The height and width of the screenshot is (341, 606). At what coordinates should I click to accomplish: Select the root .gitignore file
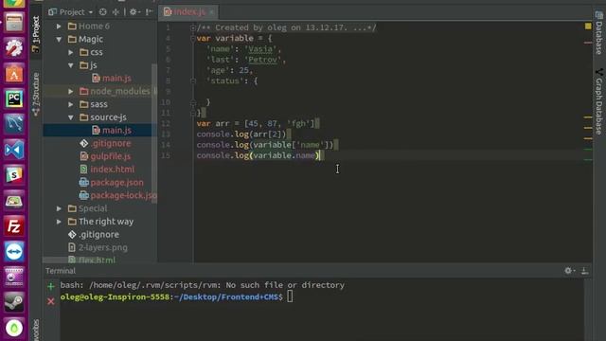(98, 235)
